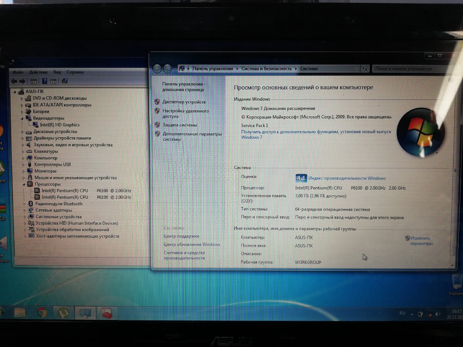
Task: Click forward arrow in Device Manager toolbar
Action: point(22,81)
